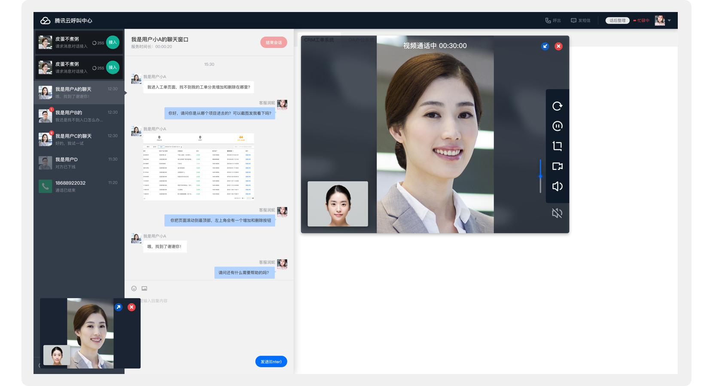Send the message with 发送(Enter) button
Image resolution: width=713 pixels, height=386 pixels.
pos(271,362)
